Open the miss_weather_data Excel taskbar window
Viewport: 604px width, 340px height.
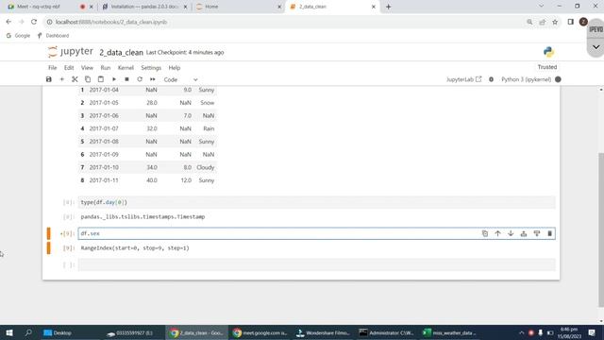coord(449,332)
